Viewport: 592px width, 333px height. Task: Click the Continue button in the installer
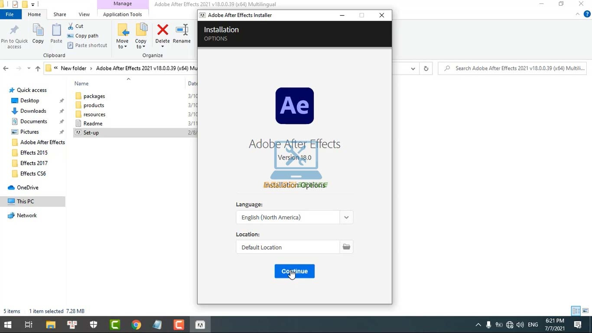[x=294, y=271]
